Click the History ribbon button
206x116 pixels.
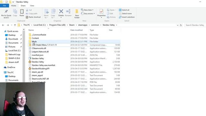click(x=111, y=17)
